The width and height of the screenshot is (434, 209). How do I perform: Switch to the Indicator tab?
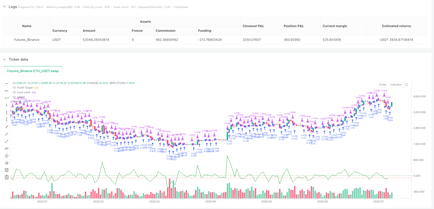tap(396, 85)
